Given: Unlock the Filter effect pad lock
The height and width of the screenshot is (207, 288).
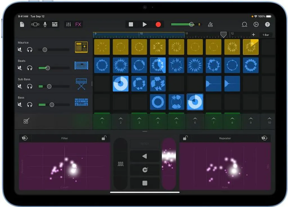Looking at the screenshot, I should 104,138.
